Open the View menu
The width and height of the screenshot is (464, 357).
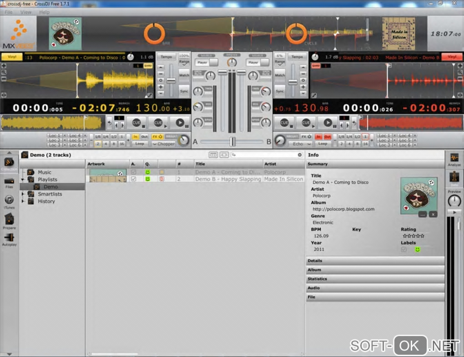pos(26,12)
